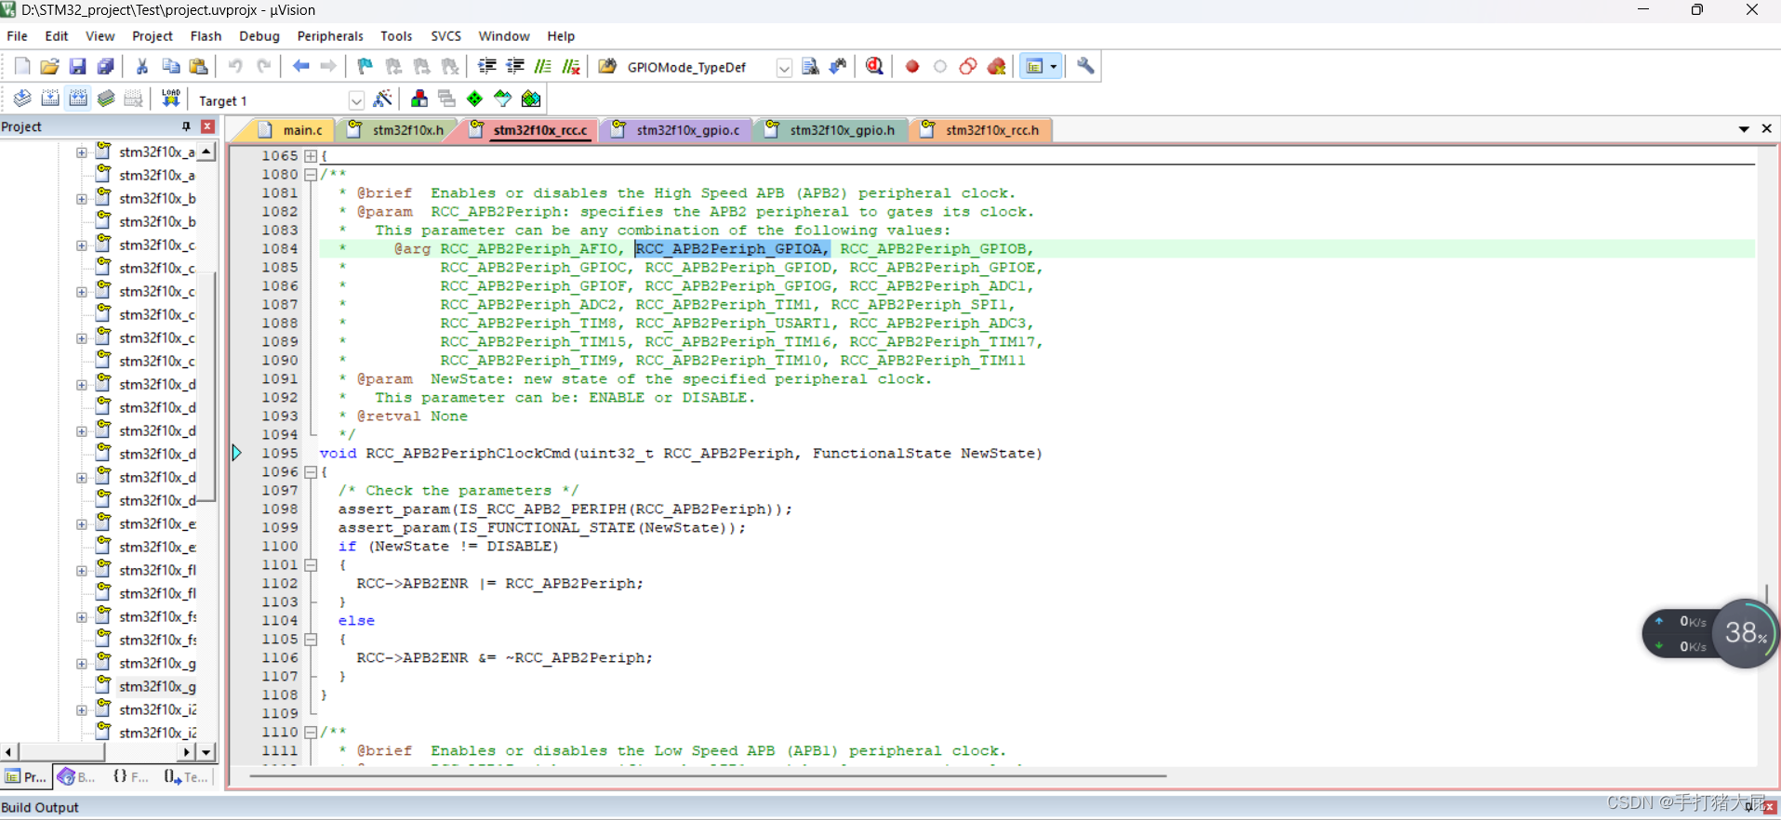This screenshot has width=1781, height=820.
Task: Open Manage Project Items with the colored blocks icon
Action: [x=419, y=99]
